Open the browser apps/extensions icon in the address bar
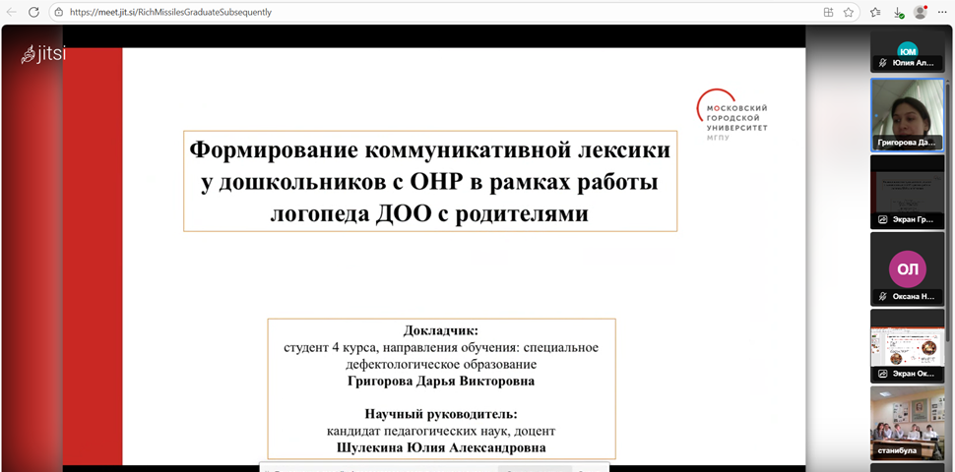955x472 pixels. 828,12
